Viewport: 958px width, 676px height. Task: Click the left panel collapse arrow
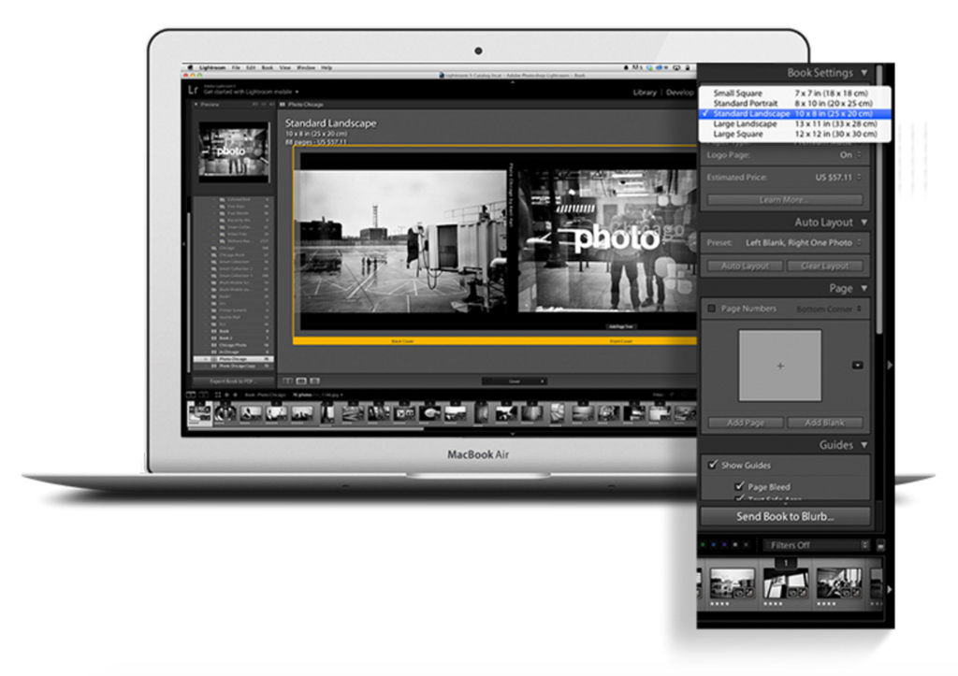(x=184, y=244)
